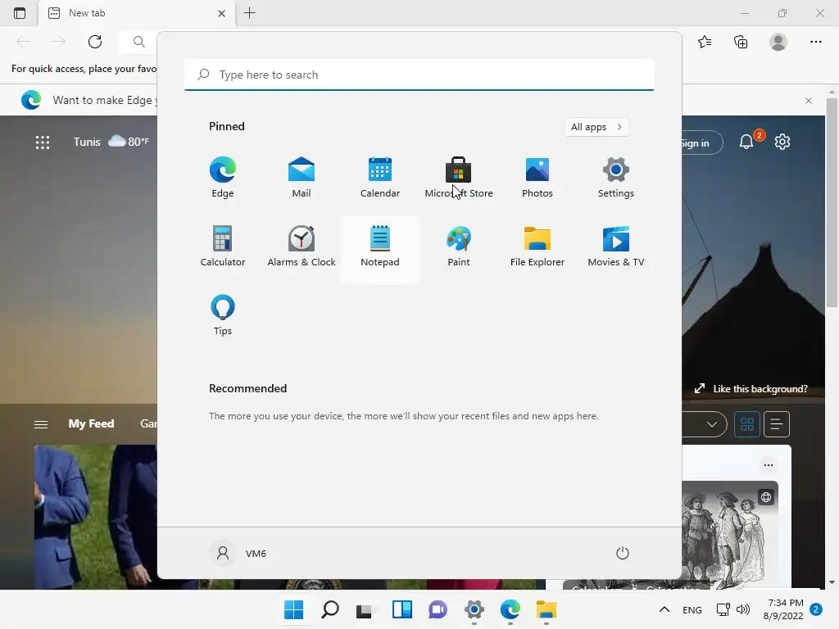The height and width of the screenshot is (629, 839).
Task: Focus the Type here to search field
Action: pos(419,75)
